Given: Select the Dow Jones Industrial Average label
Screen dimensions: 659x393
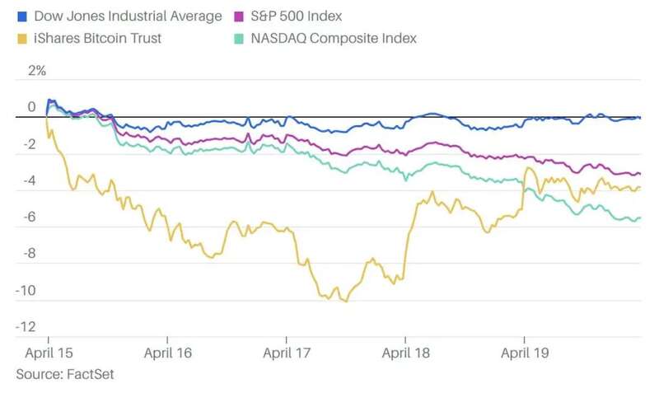Looking at the screenshot, I should coord(128,16).
